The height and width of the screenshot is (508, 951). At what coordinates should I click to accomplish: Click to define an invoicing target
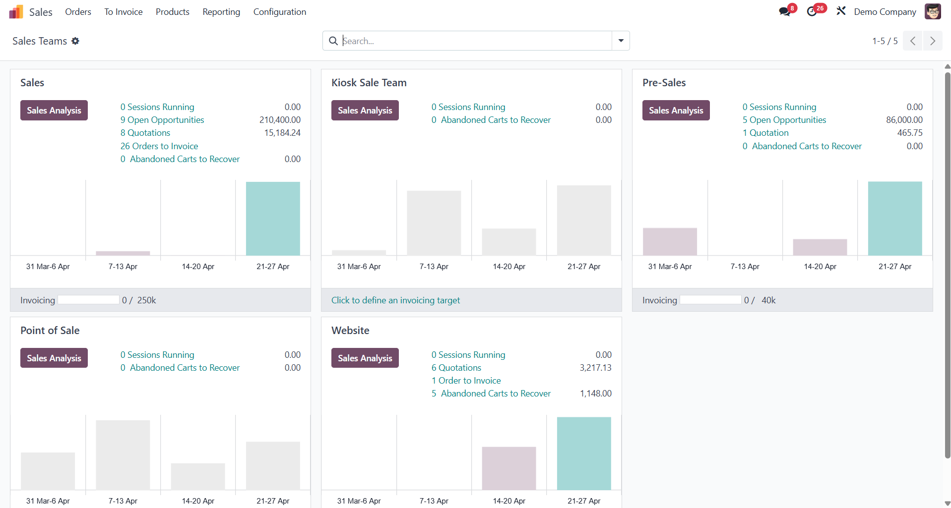click(x=395, y=300)
